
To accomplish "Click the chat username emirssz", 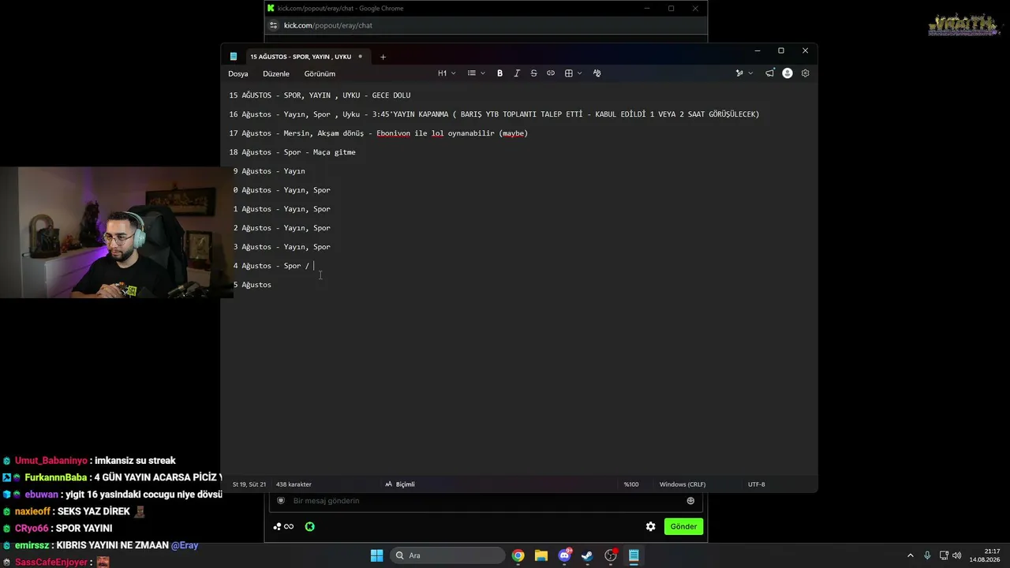I will [x=34, y=545].
